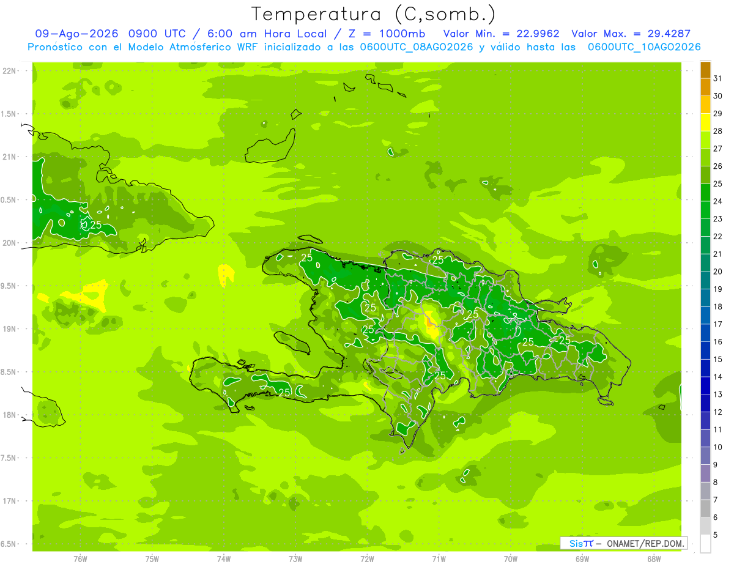
Task: Click the "68W" longitude axis label
Action: point(654,559)
